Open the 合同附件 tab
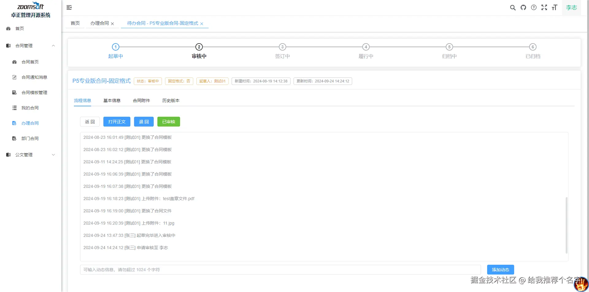Viewport: 589px width, 292px height. 141,100
